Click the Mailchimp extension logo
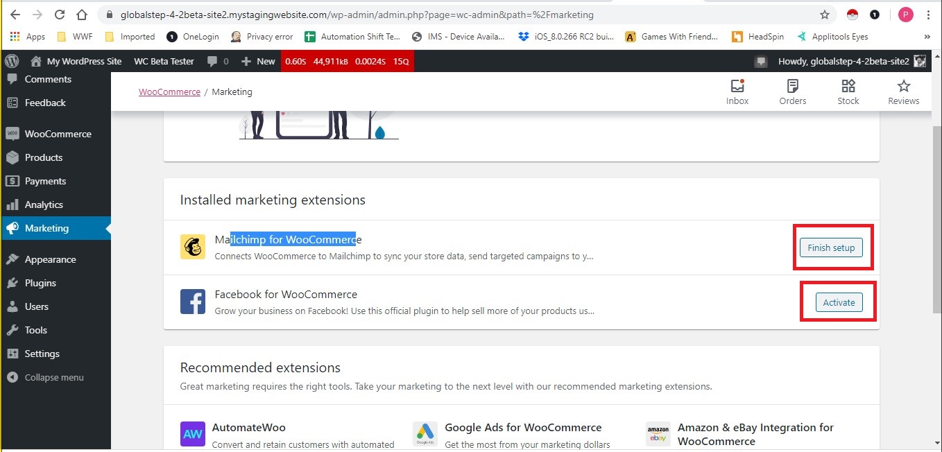This screenshot has height=452, width=942. [193, 246]
